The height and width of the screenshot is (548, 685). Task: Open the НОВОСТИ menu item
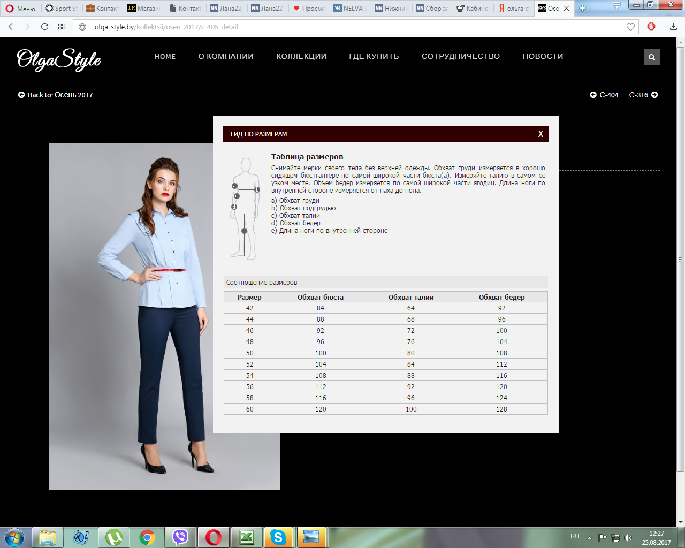pyautogui.click(x=543, y=56)
